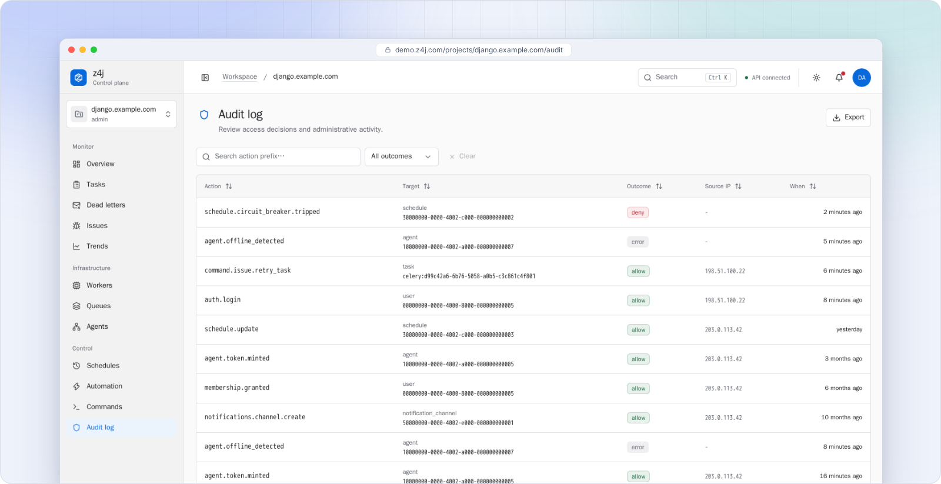Open the All outcomes dropdown

coord(402,156)
